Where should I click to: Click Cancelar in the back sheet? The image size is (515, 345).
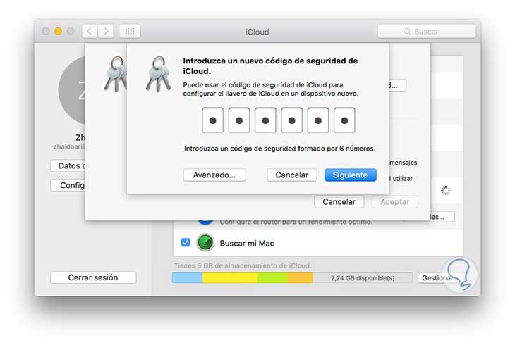tap(339, 201)
